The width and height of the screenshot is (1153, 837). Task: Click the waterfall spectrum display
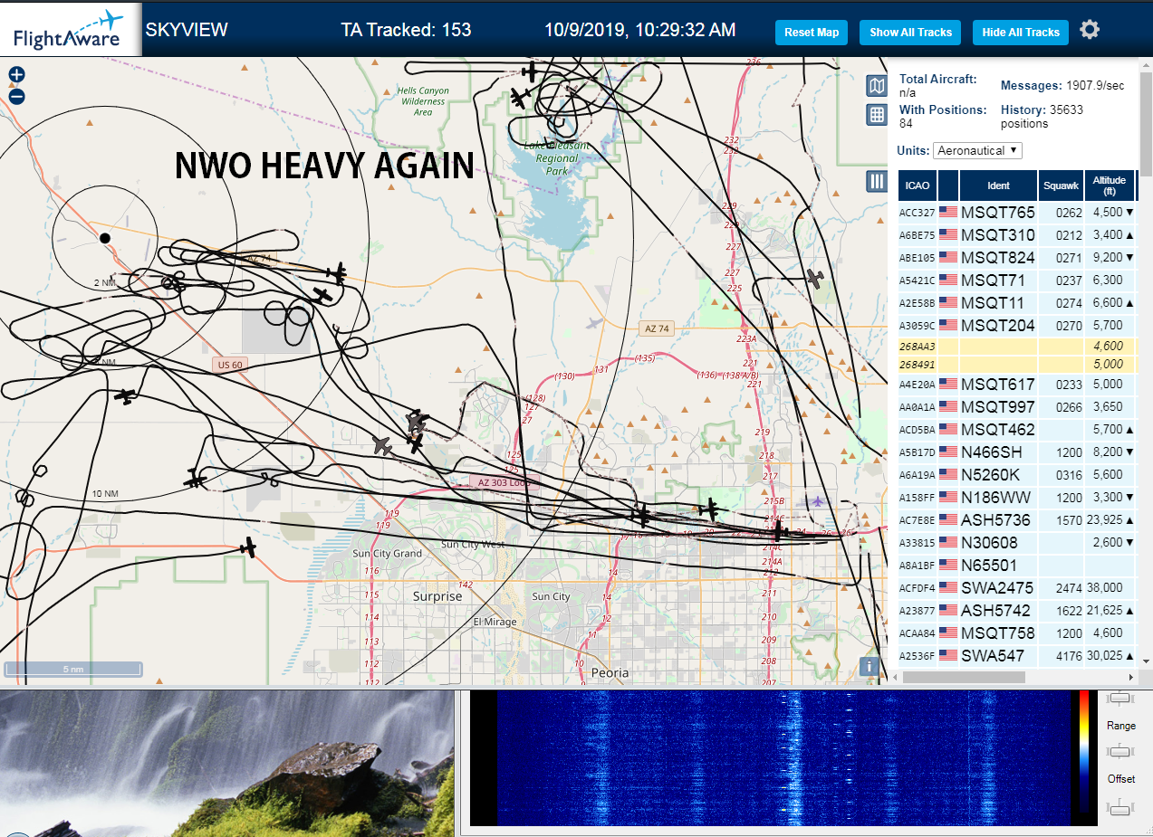click(783, 758)
